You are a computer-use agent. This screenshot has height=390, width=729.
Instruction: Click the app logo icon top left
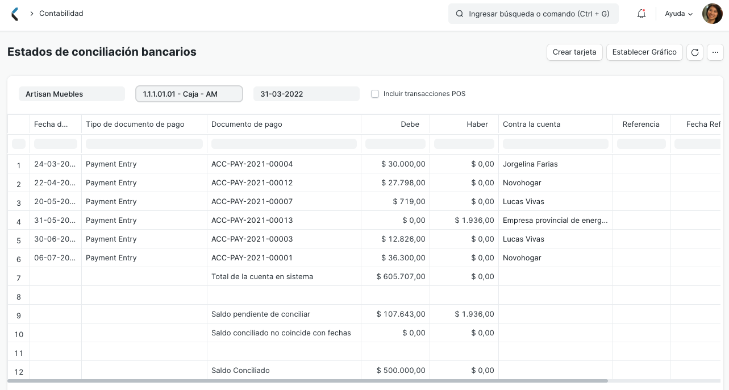pos(14,14)
